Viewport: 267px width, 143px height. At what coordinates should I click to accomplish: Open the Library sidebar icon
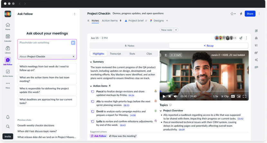8,50
